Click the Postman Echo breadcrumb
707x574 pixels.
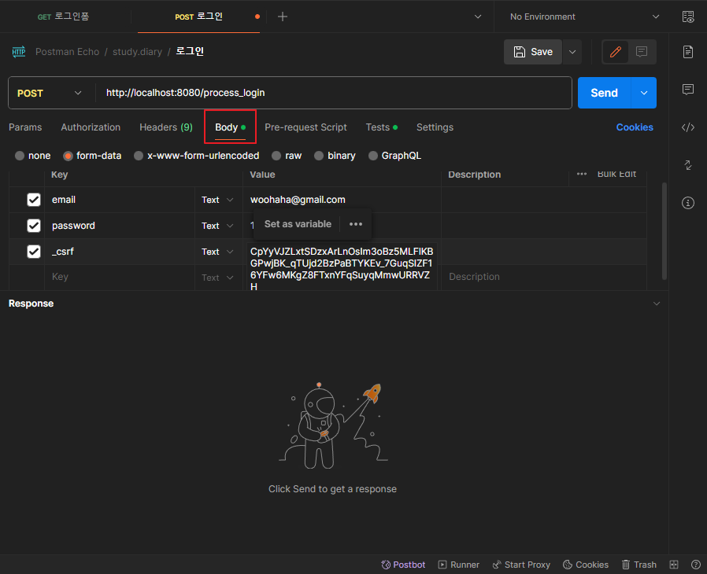point(67,52)
